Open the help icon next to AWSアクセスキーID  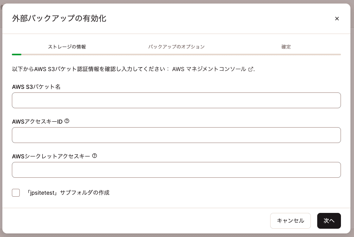[66, 121]
